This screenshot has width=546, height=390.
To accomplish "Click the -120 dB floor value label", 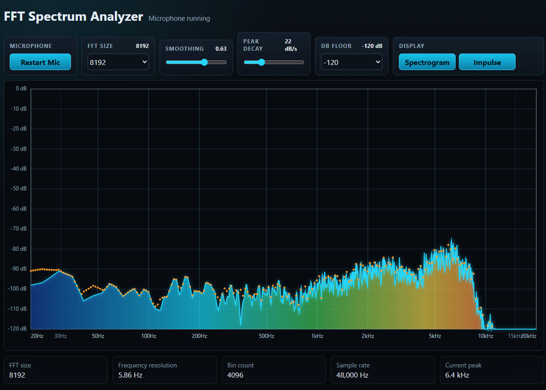I will [x=372, y=46].
